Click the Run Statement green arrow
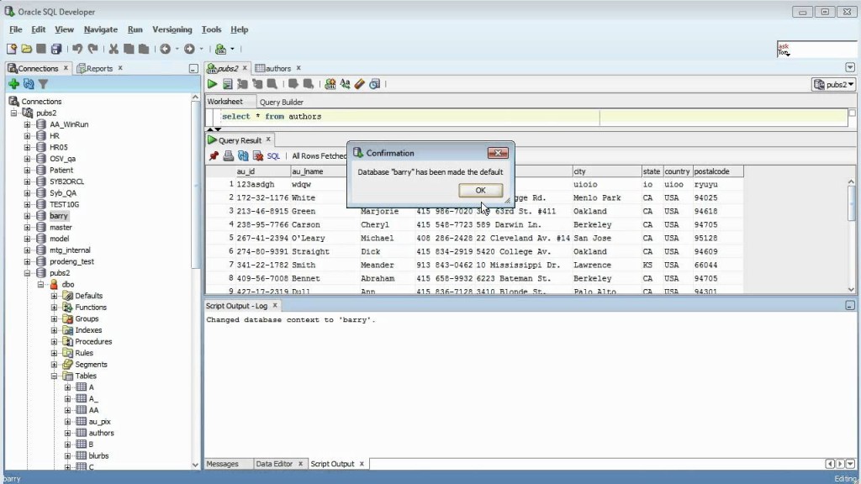Image resolution: width=861 pixels, height=484 pixels. coord(213,84)
